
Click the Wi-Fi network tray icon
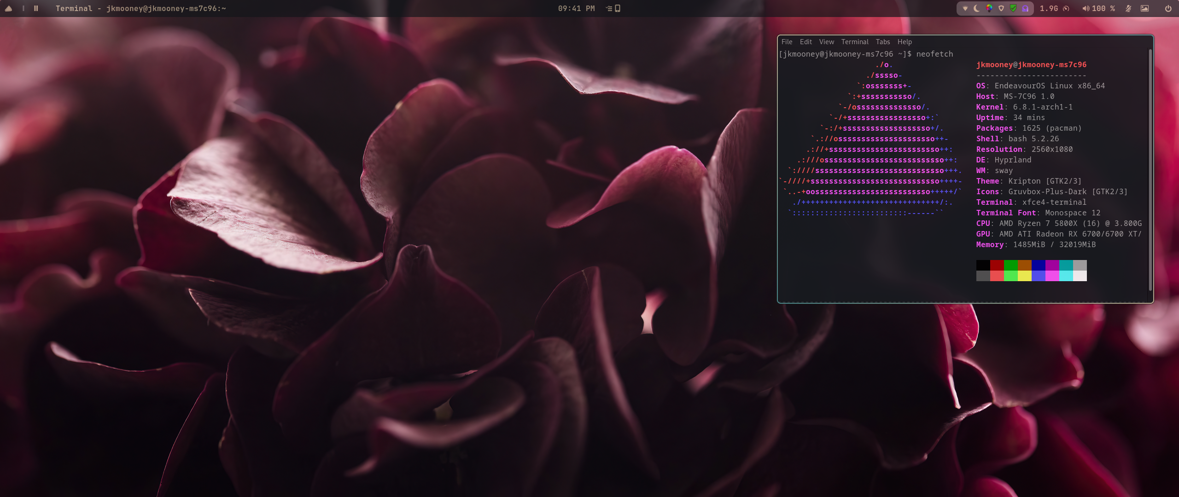coord(965,8)
